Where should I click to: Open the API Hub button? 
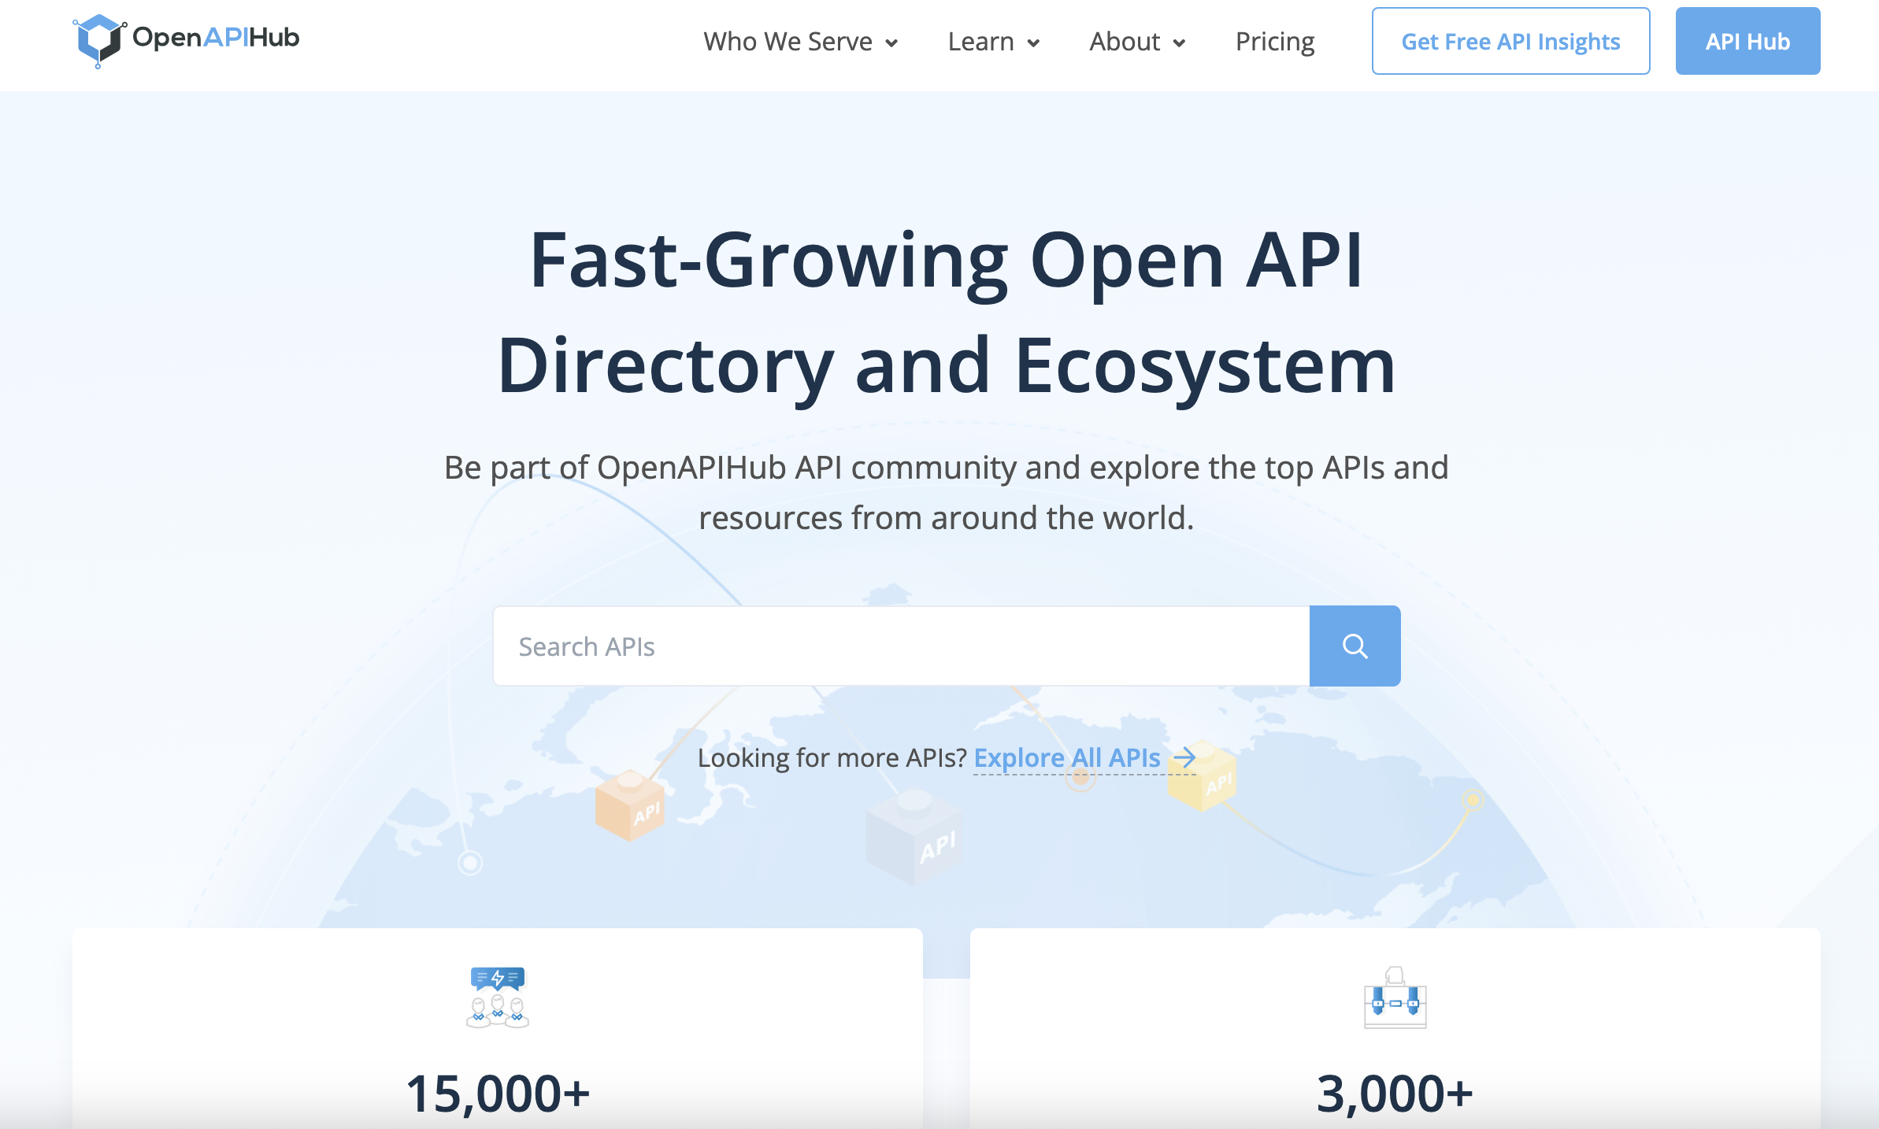1747,41
